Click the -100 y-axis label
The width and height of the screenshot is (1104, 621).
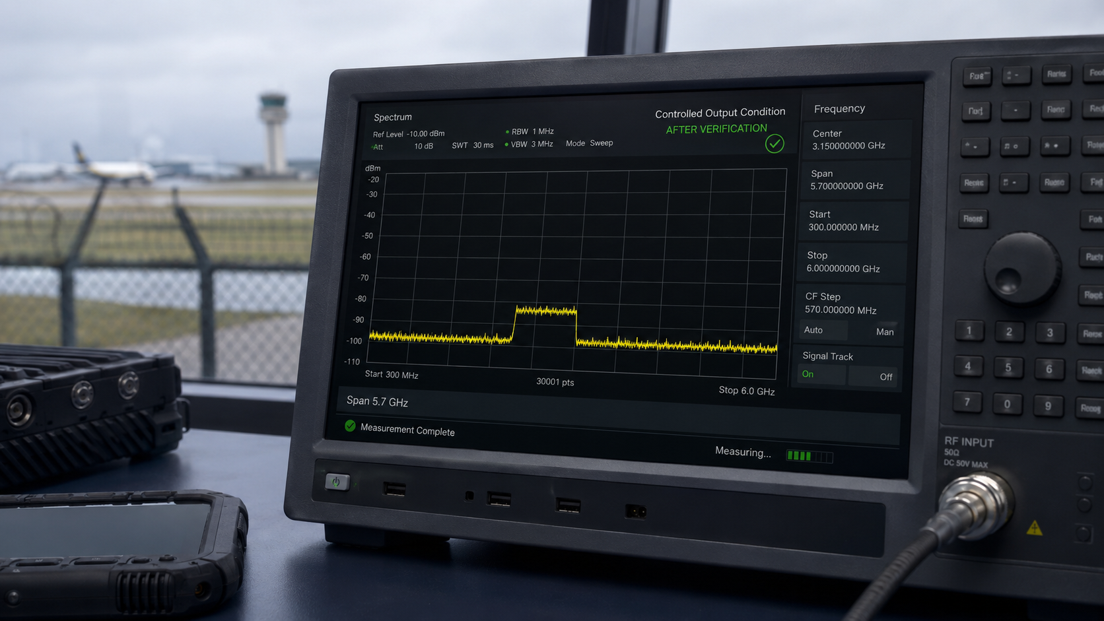coord(355,341)
